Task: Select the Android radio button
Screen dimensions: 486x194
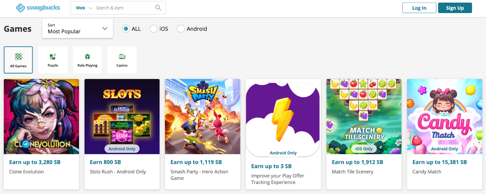Action: click(x=181, y=29)
